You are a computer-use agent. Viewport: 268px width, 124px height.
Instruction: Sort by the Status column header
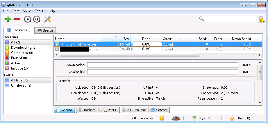click(171, 39)
